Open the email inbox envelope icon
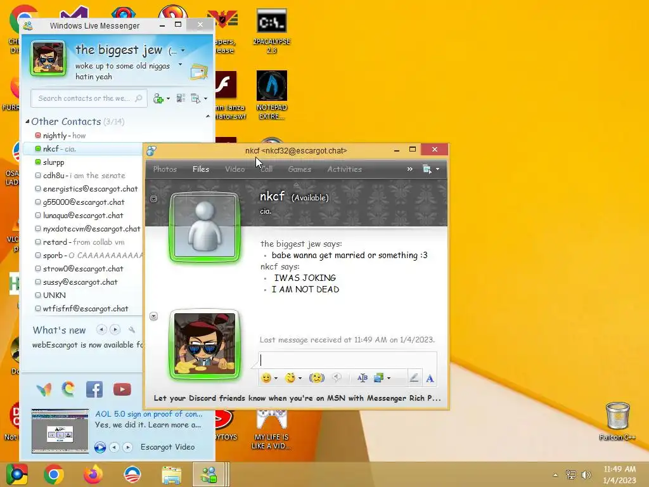The width and height of the screenshot is (649, 487). (x=199, y=72)
